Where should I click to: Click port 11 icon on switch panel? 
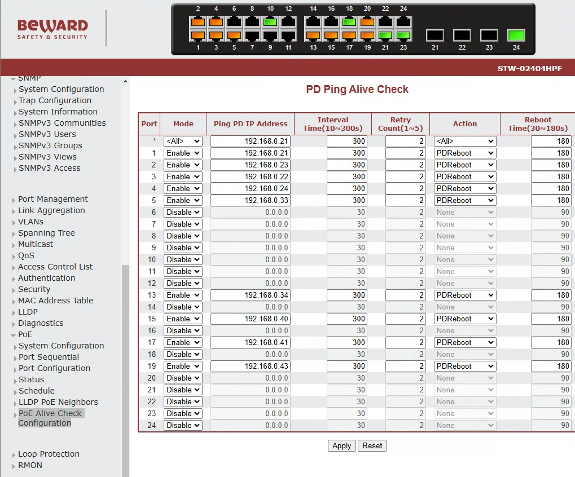point(288,36)
